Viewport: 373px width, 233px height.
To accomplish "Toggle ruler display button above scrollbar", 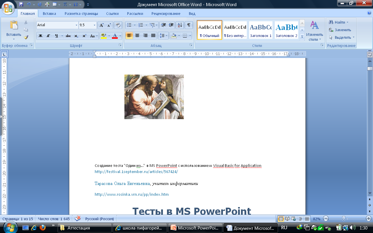I will pyautogui.click(x=370, y=54).
